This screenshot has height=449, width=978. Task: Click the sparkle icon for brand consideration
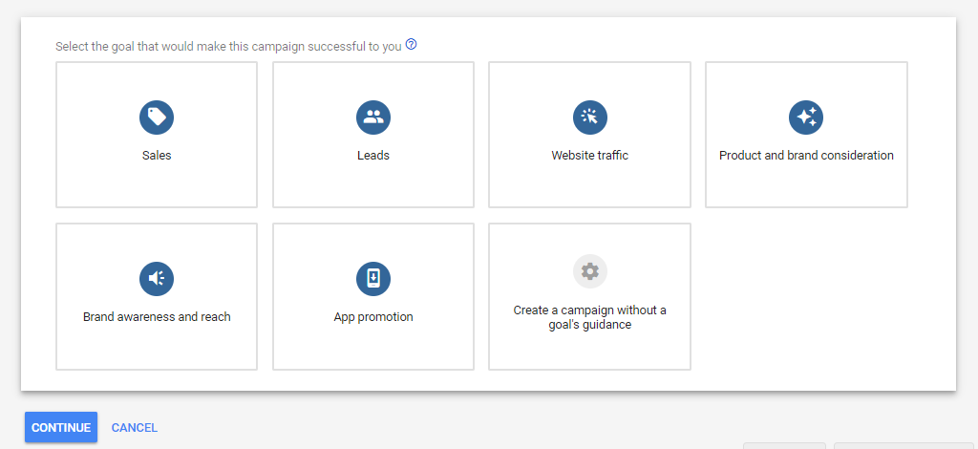[806, 118]
